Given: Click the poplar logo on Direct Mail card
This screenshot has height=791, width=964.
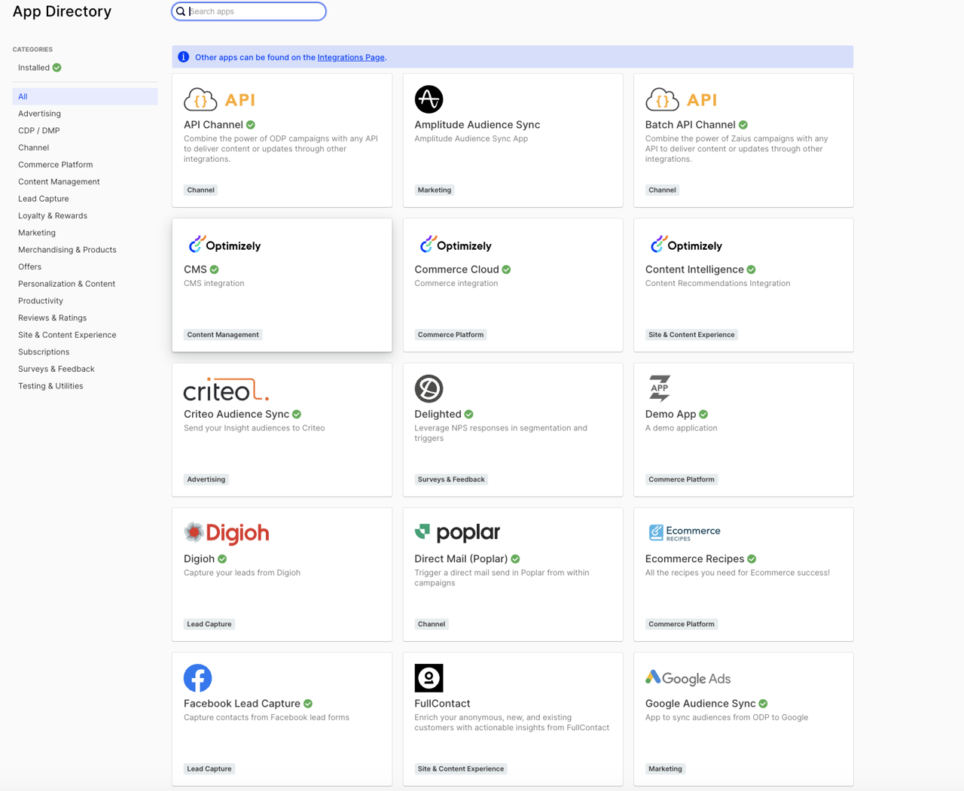Looking at the screenshot, I should pyautogui.click(x=457, y=533).
